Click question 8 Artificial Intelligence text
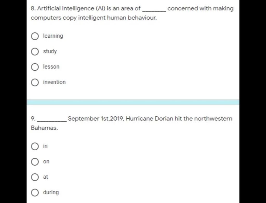Image resolution: width=266 pixels, height=203 pixels. (x=132, y=13)
